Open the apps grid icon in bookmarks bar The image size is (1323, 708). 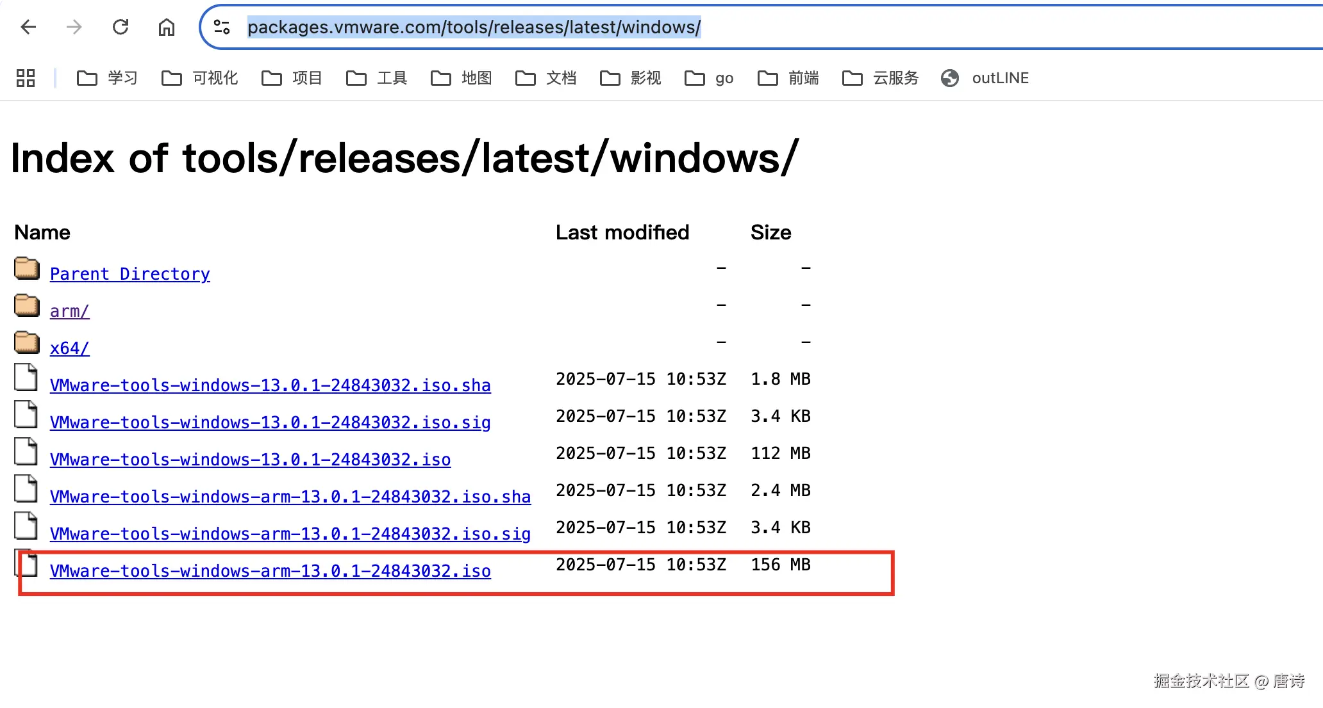tap(26, 78)
